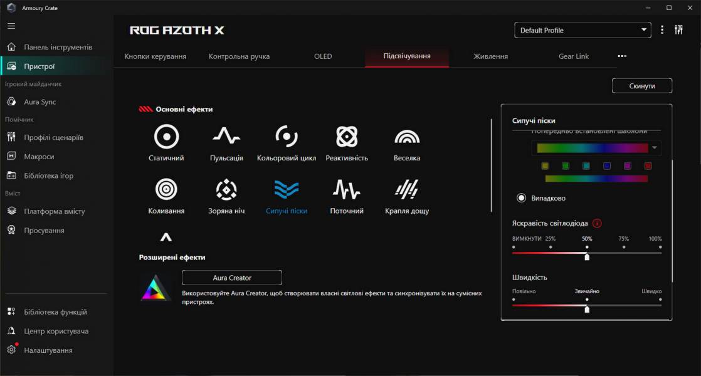The height and width of the screenshot is (376, 701).
Task: Switch to the Живлення tab
Action: pyautogui.click(x=492, y=56)
